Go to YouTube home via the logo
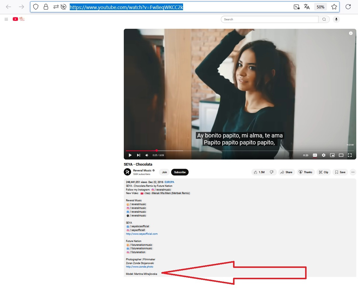 pos(19,19)
